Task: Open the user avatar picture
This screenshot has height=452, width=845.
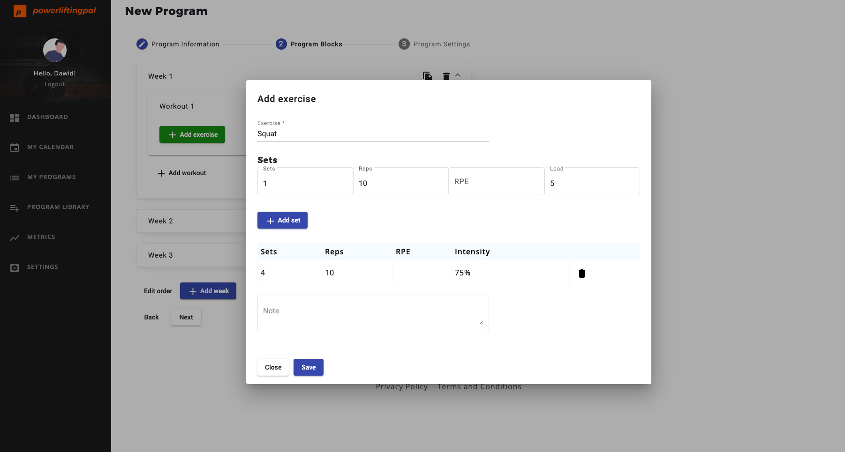Action: tap(55, 50)
